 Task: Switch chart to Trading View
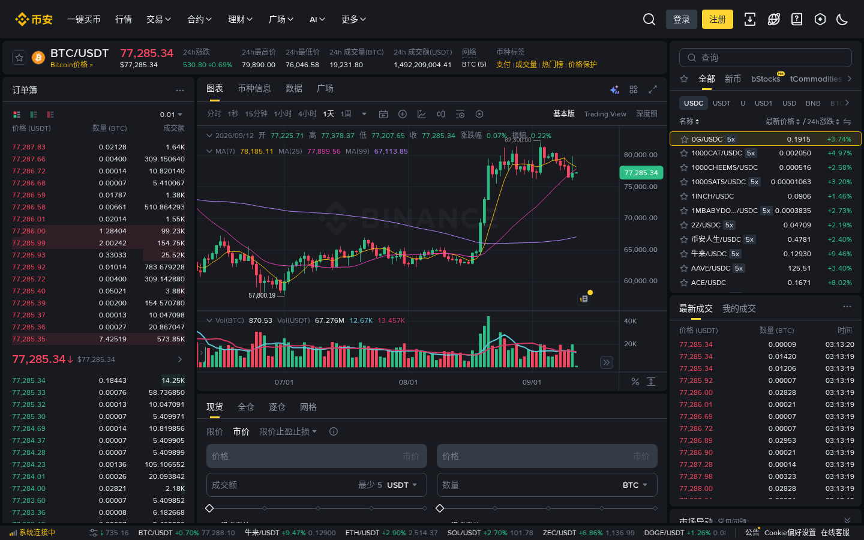[x=605, y=114]
